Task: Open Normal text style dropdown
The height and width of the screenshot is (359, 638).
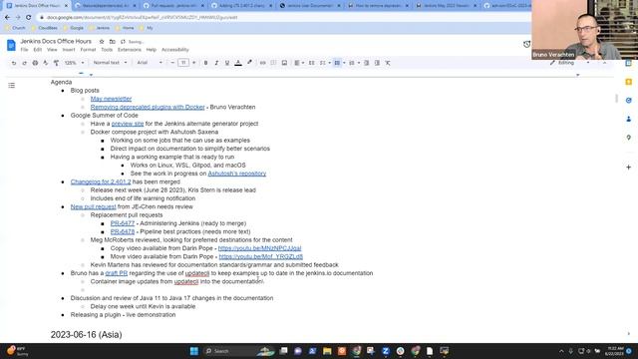Action: coord(110,63)
